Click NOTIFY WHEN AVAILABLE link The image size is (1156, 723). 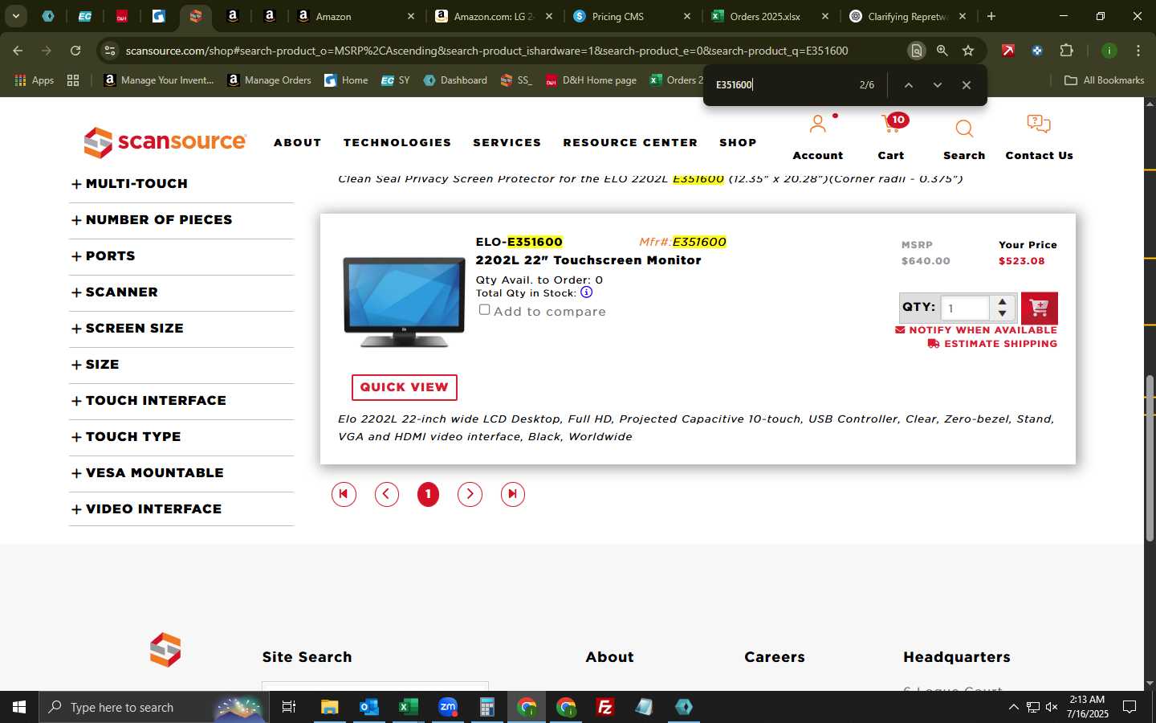tap(976, 330)
